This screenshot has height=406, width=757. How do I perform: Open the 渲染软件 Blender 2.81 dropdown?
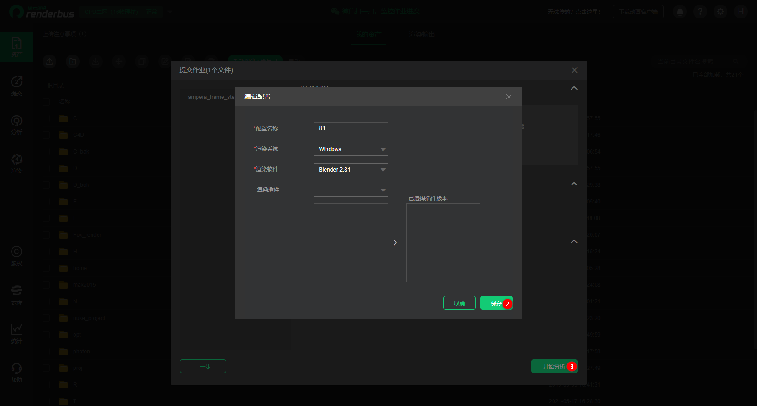351,170
